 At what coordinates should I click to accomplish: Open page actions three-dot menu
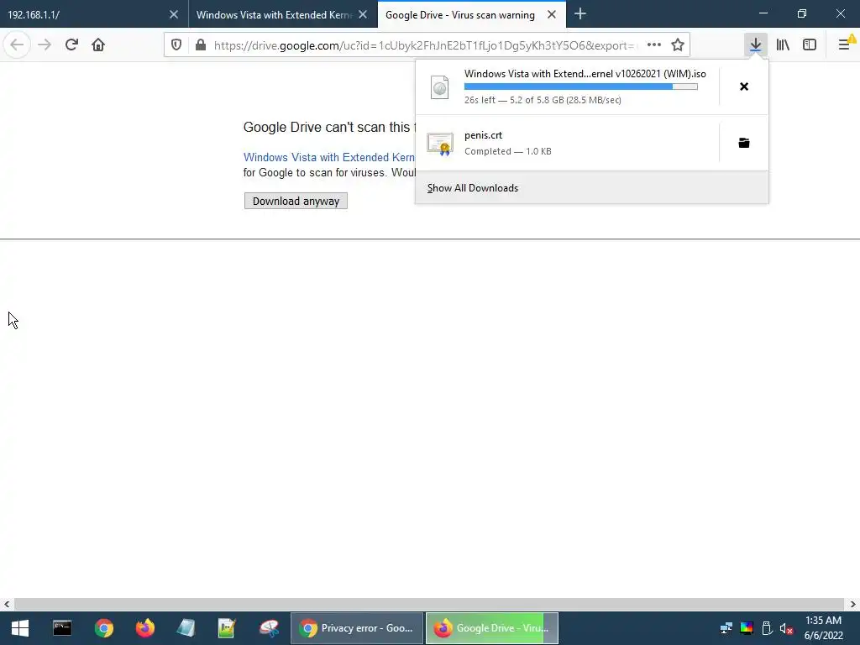pos(653,45)
